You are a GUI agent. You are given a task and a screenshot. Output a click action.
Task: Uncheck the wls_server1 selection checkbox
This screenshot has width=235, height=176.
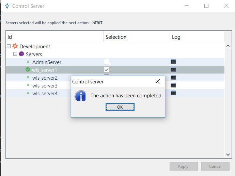[107, 69]
